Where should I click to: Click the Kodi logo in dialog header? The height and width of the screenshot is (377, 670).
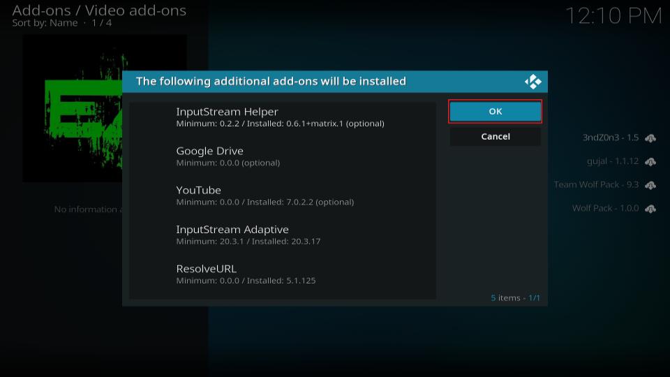point(533,82)
